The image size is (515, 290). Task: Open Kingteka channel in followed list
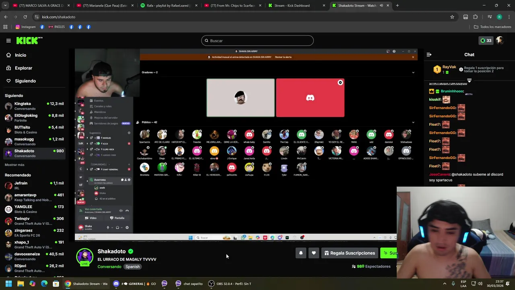(x=34, y=106)
